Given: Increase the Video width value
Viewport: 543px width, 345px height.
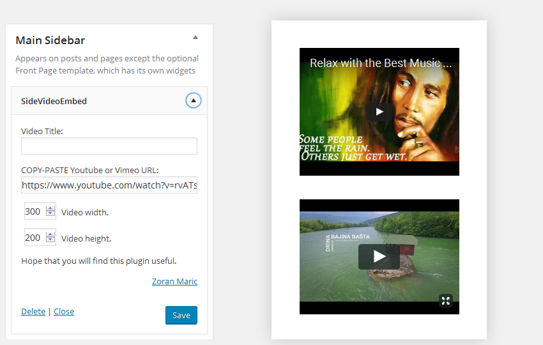Looking at the screenshot, I should click(x=50, y=208).
